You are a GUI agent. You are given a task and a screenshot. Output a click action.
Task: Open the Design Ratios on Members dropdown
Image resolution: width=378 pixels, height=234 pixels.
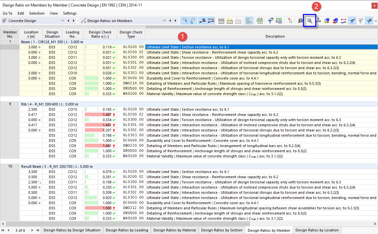pyautogui.click(x=164, y=21)
